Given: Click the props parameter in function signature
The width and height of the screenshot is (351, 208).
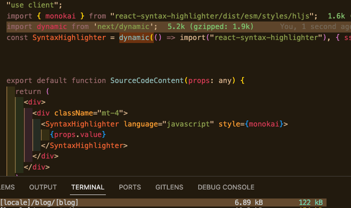Looking at the screenshot, I should coord(199,80).
